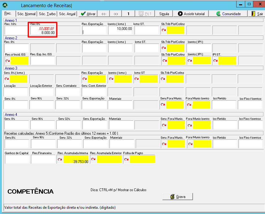Switch to the Sóc. Turbo tab
The height and width of the screenshot is (214, 265).
[x=47, y=14]
